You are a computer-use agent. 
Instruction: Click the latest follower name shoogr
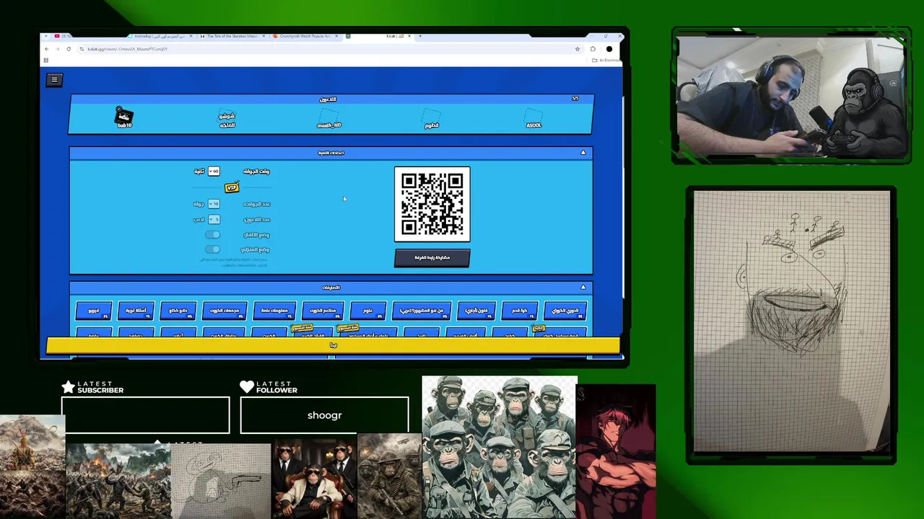tap(324, 415)
